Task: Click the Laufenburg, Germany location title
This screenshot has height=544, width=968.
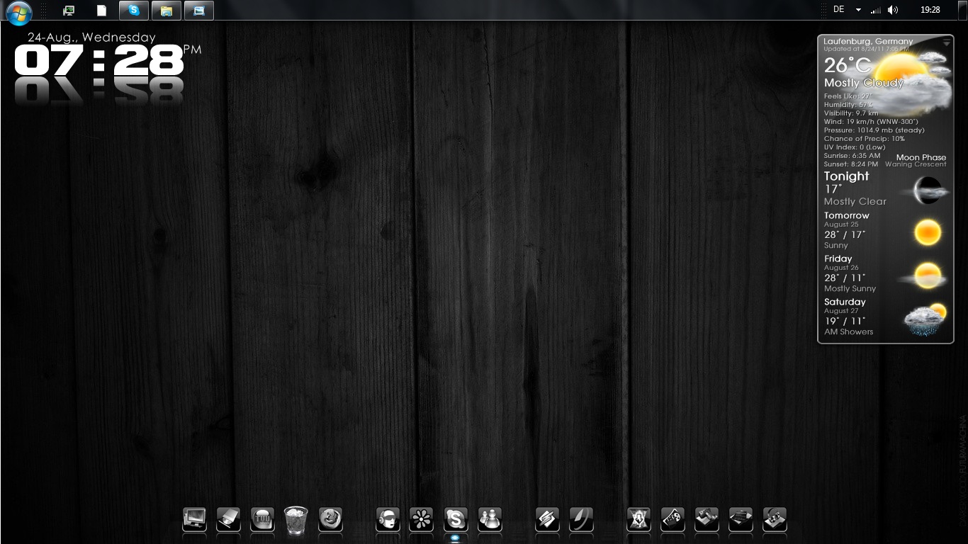Action: pyautogui.click(x=868, y=41)
